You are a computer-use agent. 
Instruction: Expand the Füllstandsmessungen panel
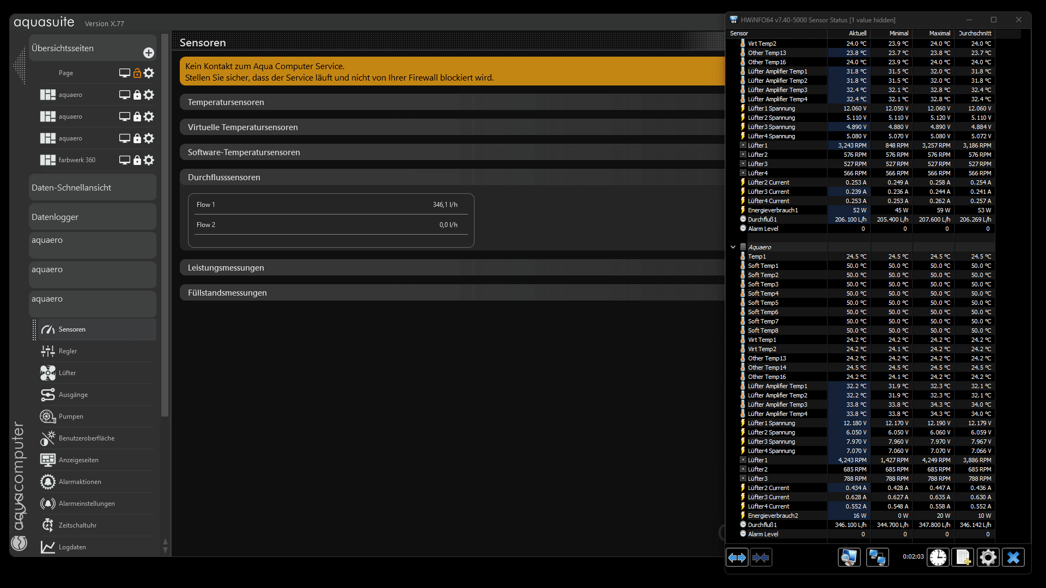coord(452,293)
